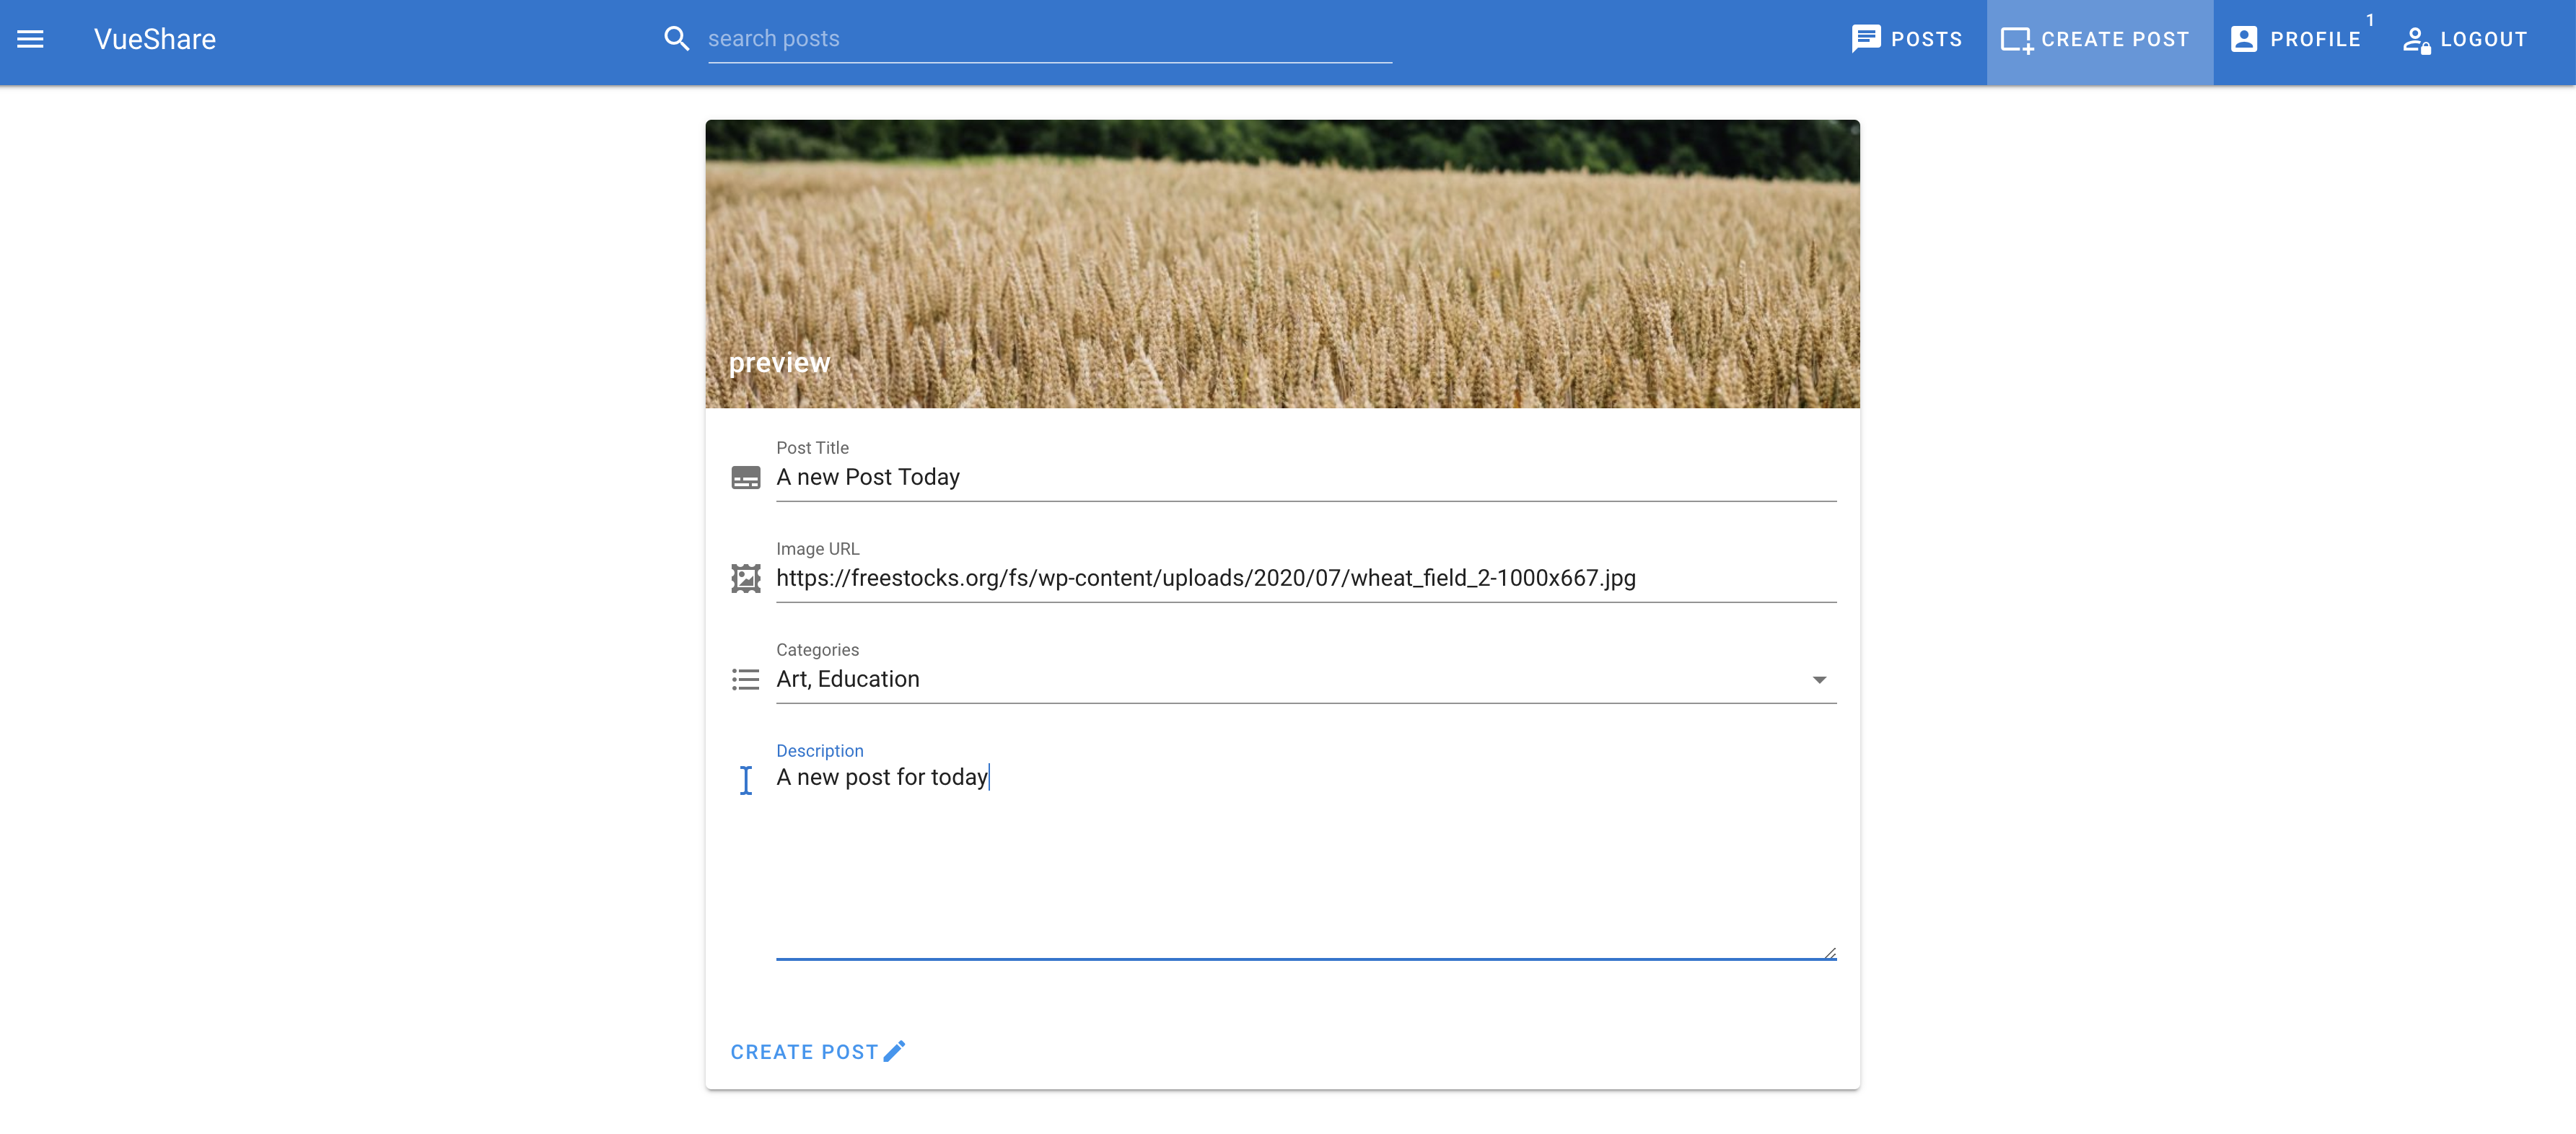Click the description text cursor icon
Viewport: 2576px width, 1134px height.
click(745, 780)
